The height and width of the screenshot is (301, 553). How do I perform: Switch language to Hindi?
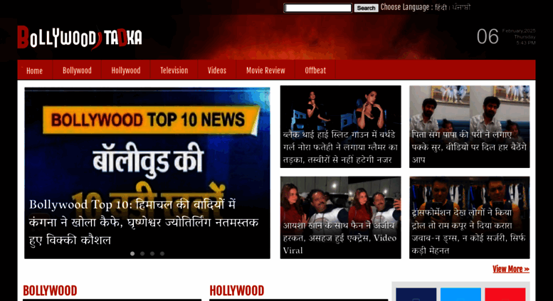441,7
